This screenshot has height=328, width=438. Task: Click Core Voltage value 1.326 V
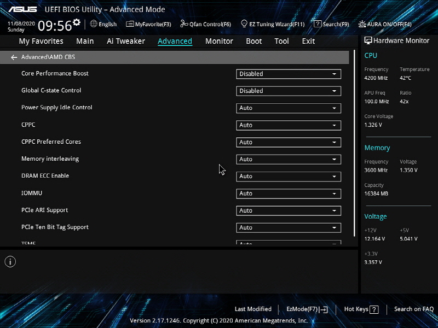(x=373, y=125)
